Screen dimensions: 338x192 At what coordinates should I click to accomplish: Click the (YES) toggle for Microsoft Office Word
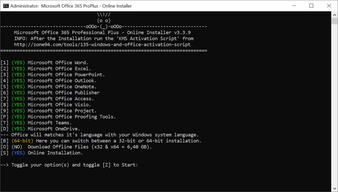click(x=18, y=63)
